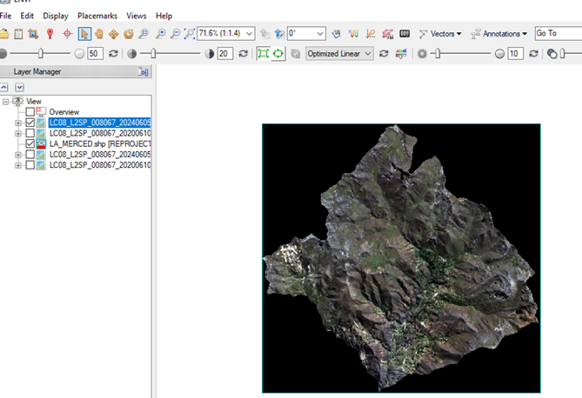Open the Vectors dropdown menu
The height and width of the screenshot is (398, 582).
440,34
